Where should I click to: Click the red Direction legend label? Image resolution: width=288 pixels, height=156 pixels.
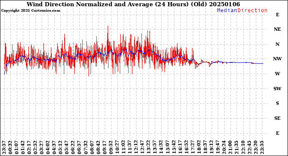click(x=253, y=10)
